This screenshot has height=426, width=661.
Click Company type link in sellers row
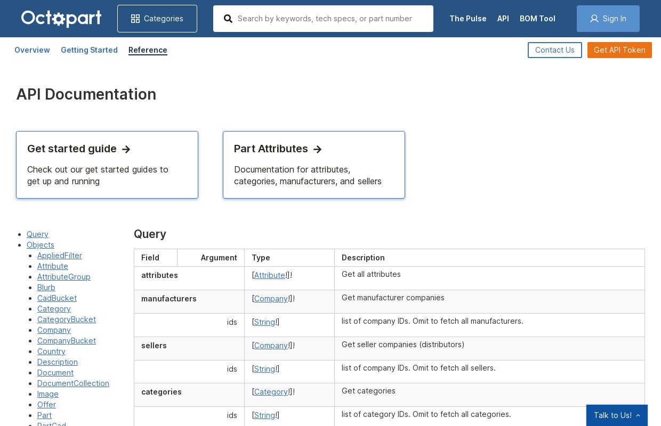[x=271, y=346]
